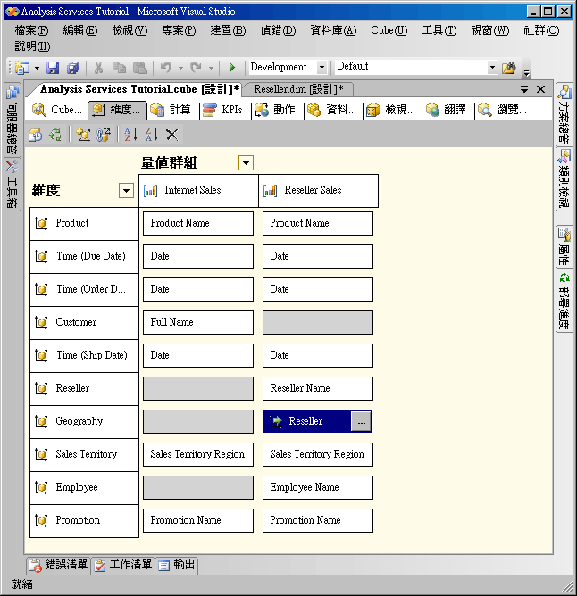This screenshot has height=596, width=577.
Task: Click the Delete X icon in the dimension toolbar
Action: point(172,135)
